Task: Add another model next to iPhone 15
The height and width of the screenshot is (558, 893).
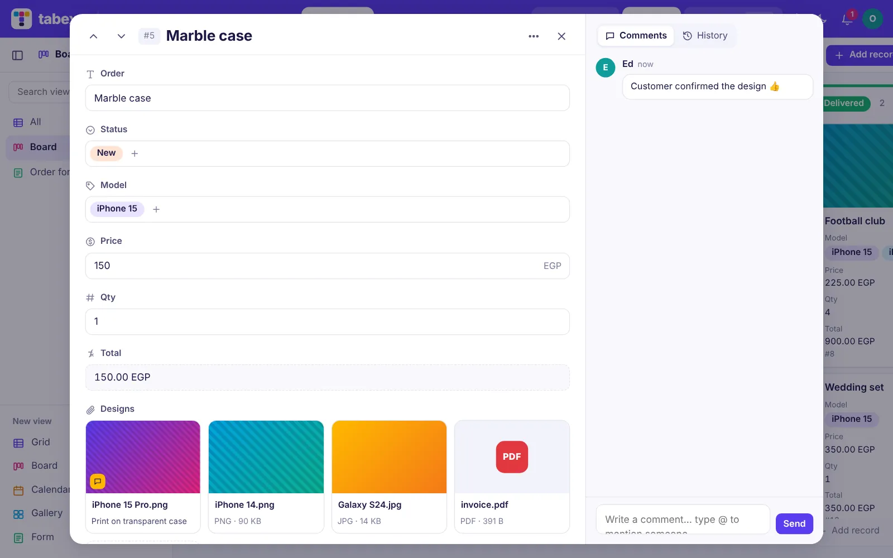Action: pos(156,209)
